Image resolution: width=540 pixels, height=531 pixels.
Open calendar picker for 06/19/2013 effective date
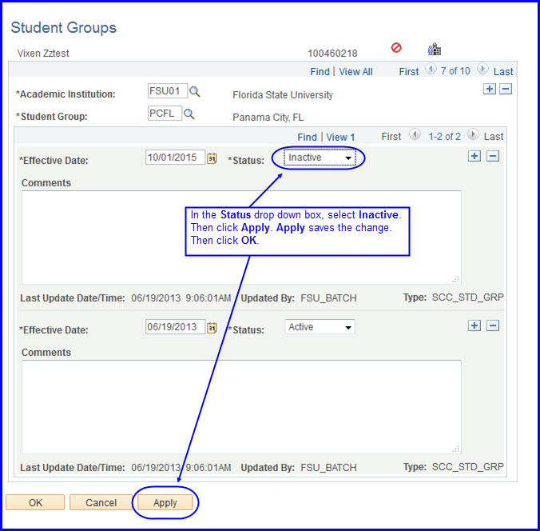(x=212, y=327)
